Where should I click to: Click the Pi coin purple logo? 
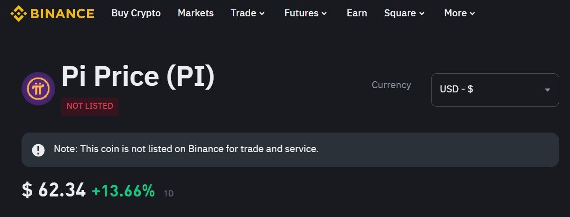point(38,89)
